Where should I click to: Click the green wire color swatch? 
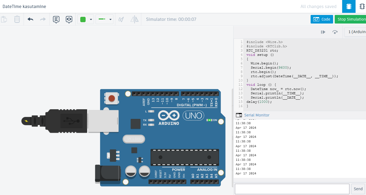point(83,19)
